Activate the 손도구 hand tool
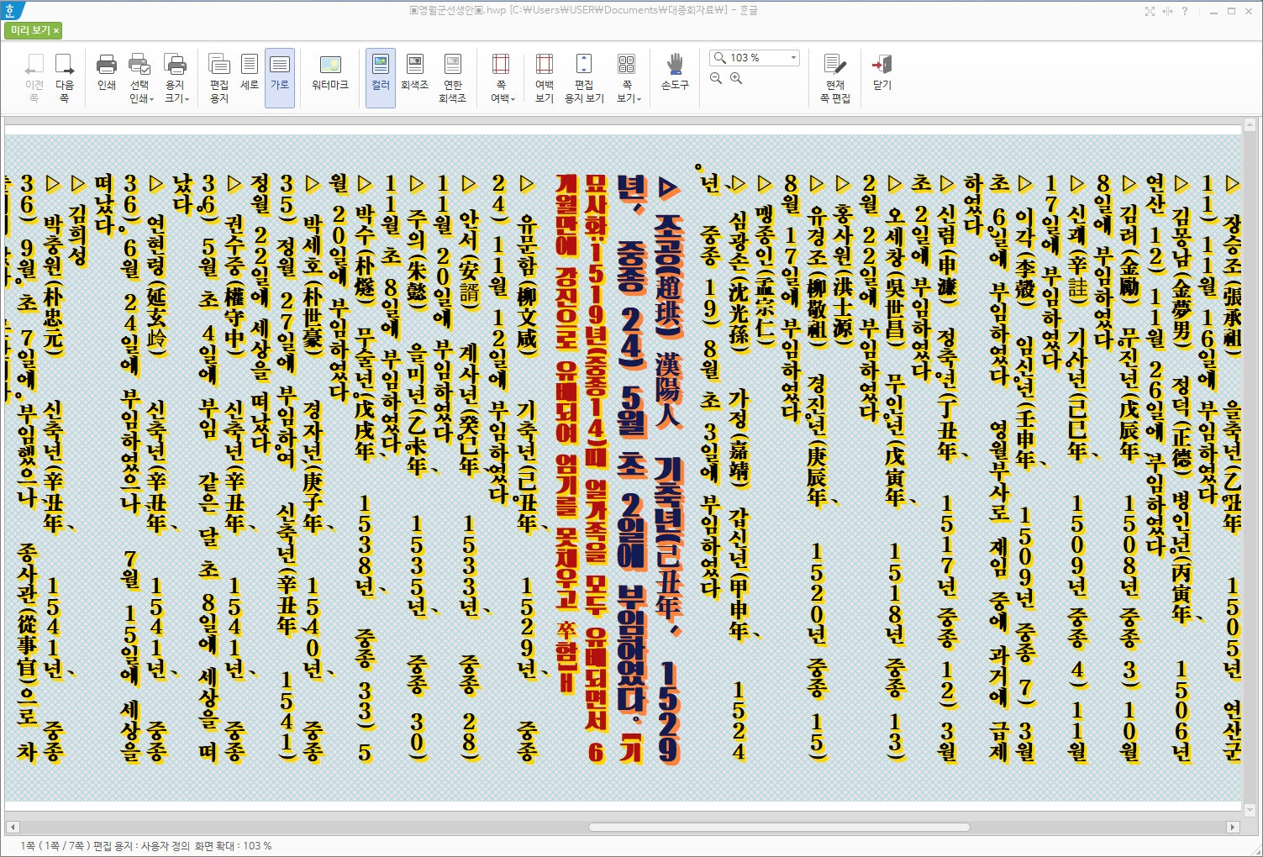The image size is (1263, 857). coord(675,71)
